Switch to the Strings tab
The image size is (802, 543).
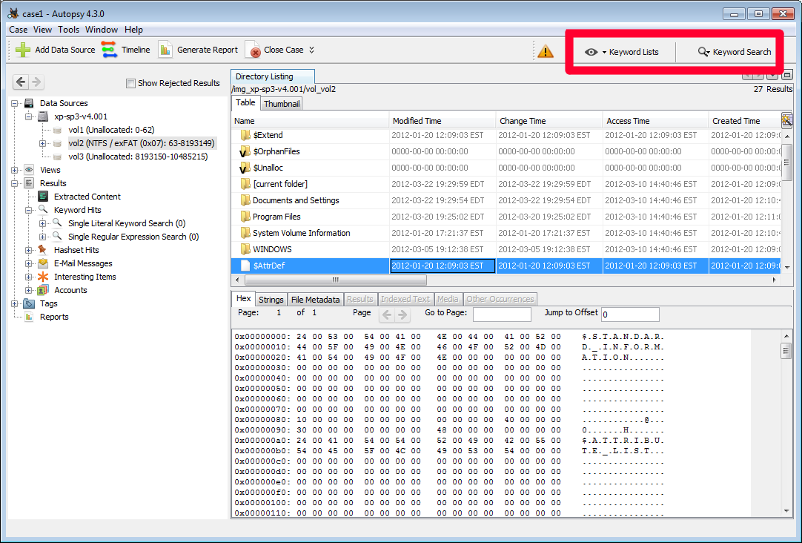(271, 298)
